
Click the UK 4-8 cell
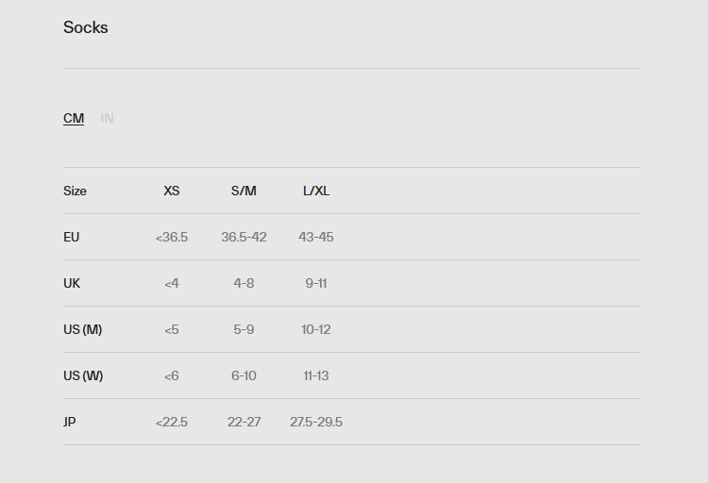pos(244,283)
